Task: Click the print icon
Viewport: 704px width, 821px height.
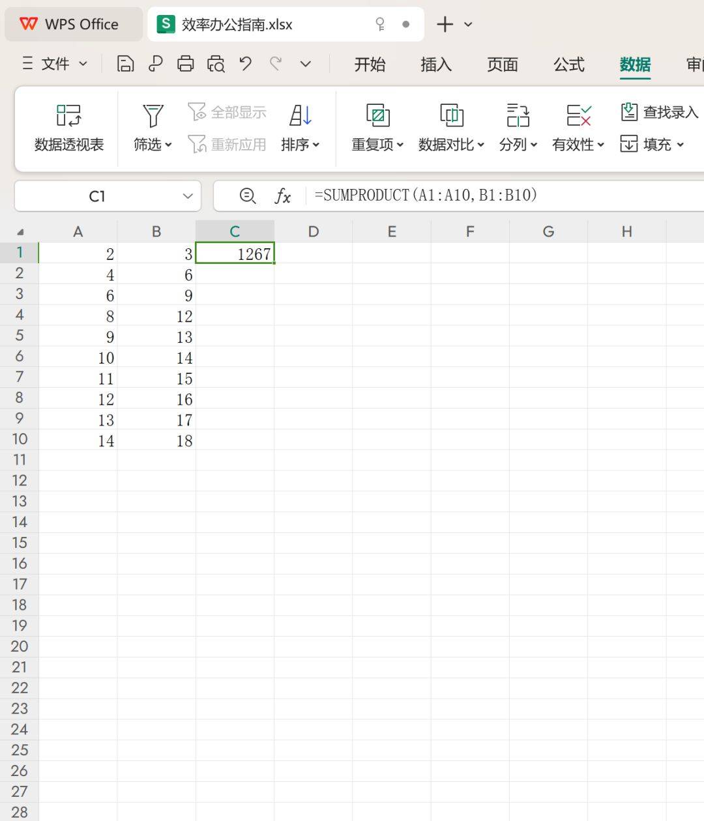Action: tap(186, 64)
